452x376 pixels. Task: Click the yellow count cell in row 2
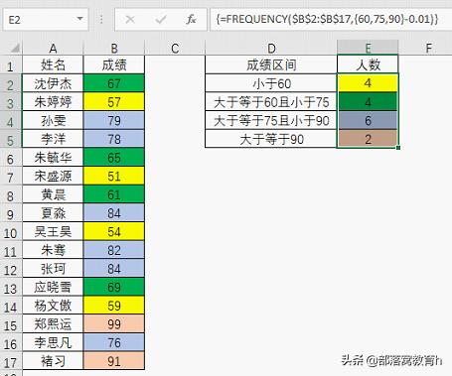[368, 83]
